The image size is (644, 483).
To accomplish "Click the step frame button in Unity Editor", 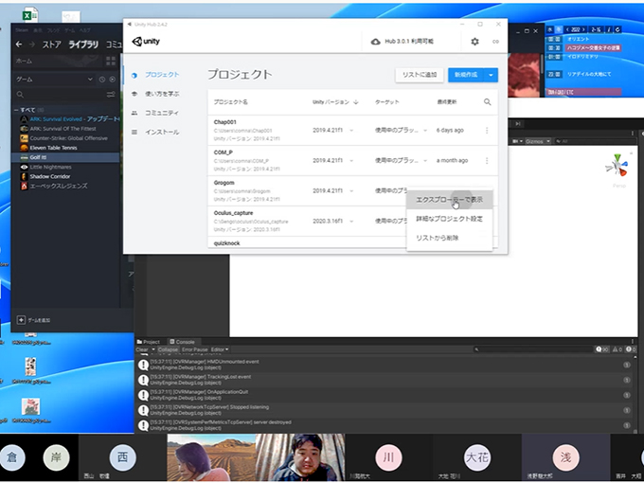I will pyautogui.click(x=518, y=124).
